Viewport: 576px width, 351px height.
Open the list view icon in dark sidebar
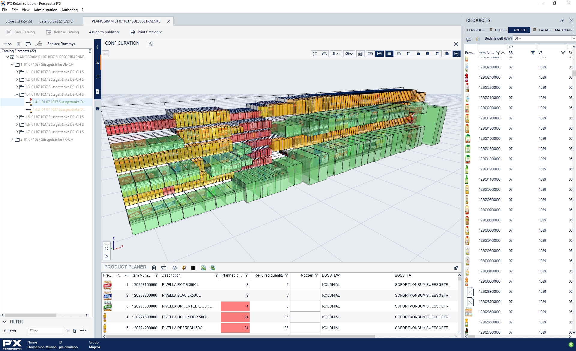[97, 76]
